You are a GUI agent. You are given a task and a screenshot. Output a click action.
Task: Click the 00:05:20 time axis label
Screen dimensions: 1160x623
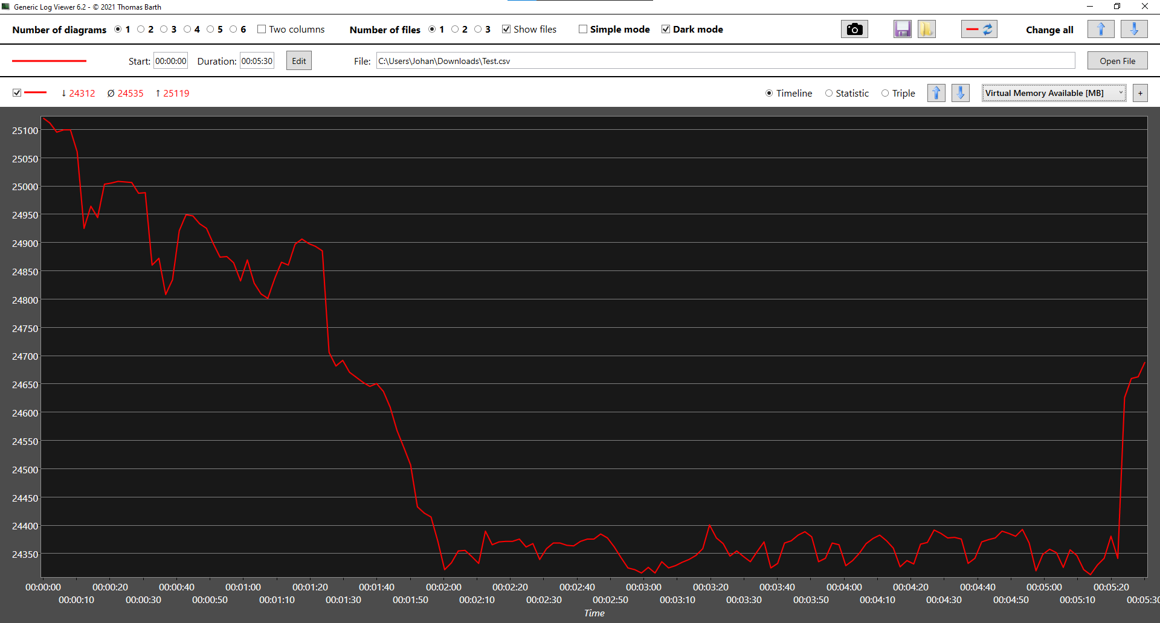click(1111, 587)
